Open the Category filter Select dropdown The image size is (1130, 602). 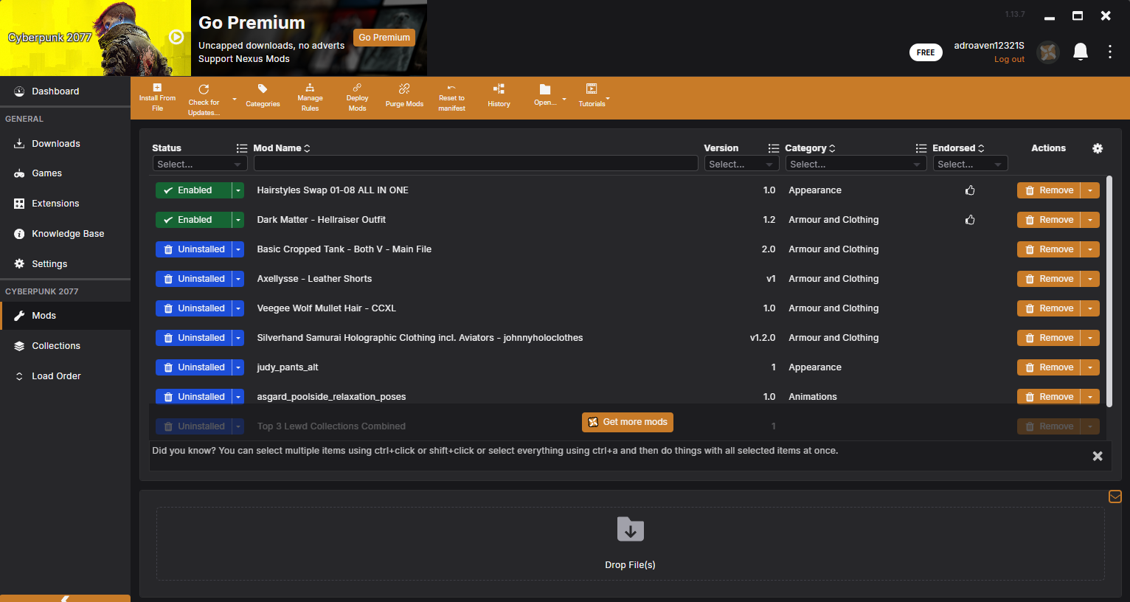pos(856,164)
